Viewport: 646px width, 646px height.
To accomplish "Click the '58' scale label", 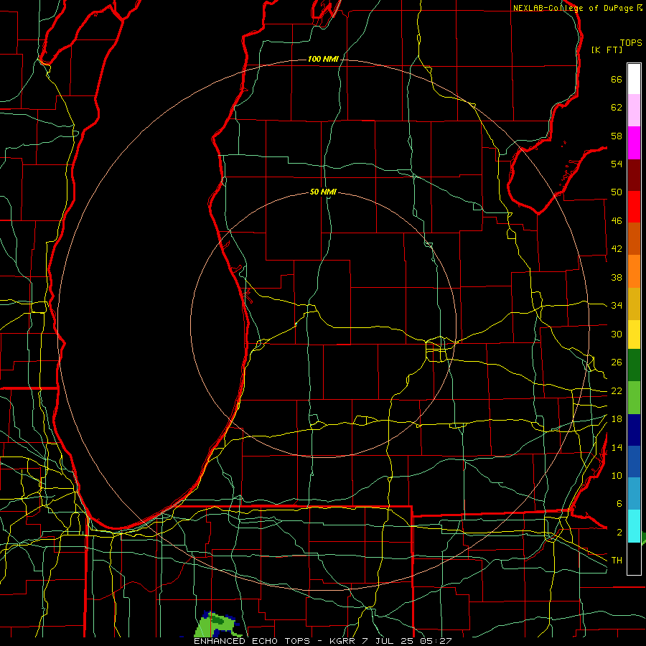I will tap(617, 136).
